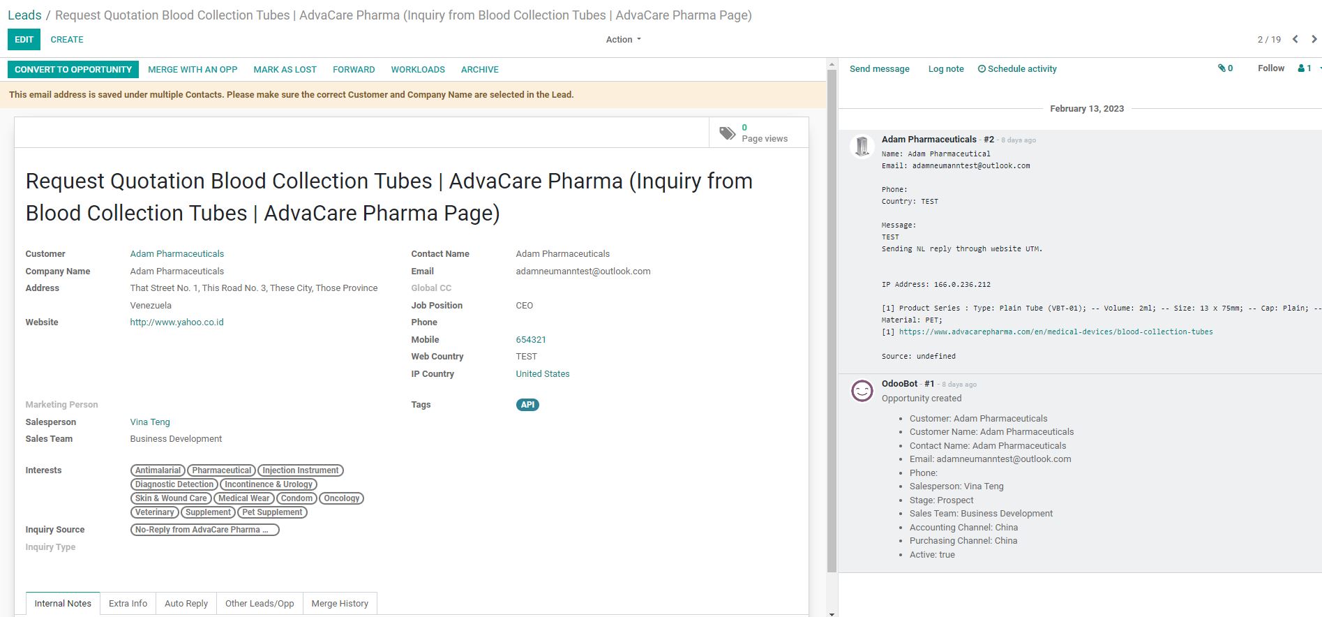Screen dimensions: 1322x617
Task: Click Web Country value TEST
Action: point(527,357)
